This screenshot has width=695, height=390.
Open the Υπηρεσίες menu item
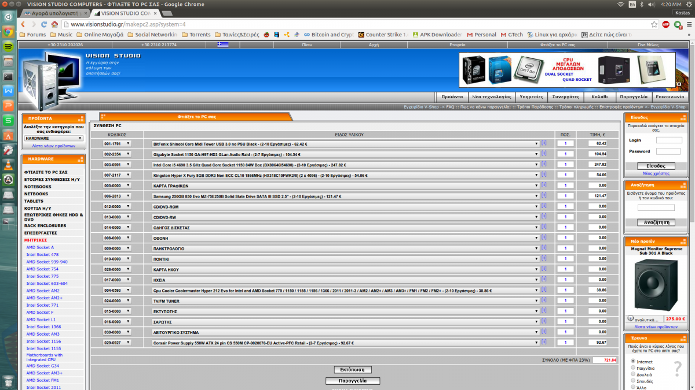531,97
